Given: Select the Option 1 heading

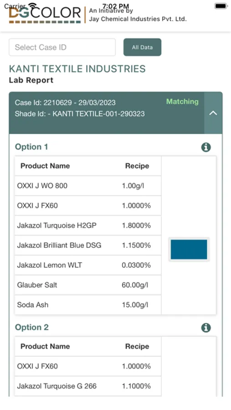Looking at the screenshot, I should 31,147.
